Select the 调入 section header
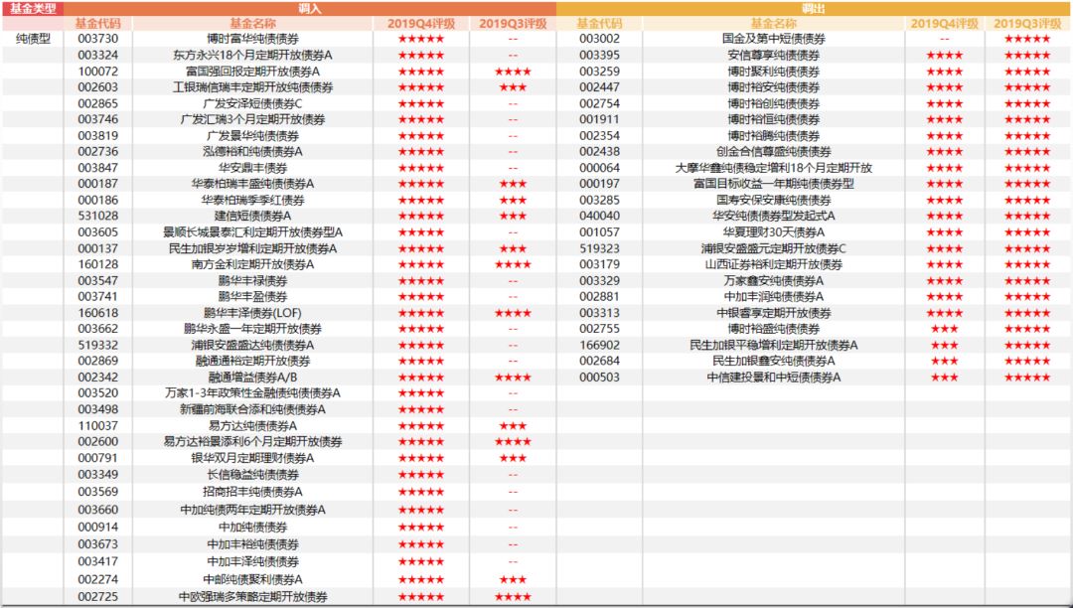Viewport: 1073px width, 608px height. [x=310, y=9]
